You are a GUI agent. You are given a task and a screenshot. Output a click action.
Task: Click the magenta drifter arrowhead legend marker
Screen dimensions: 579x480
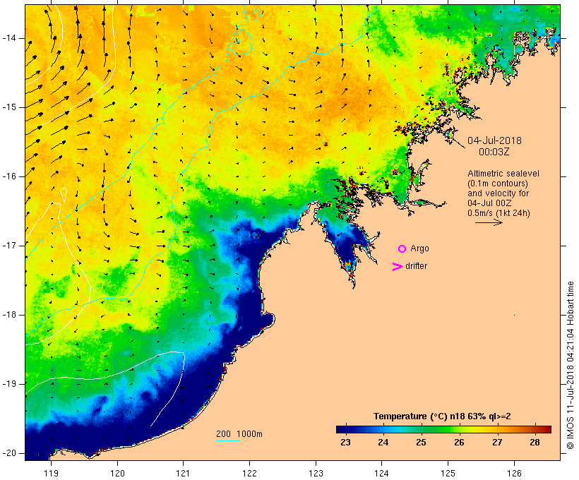click(x=398, y=267)
